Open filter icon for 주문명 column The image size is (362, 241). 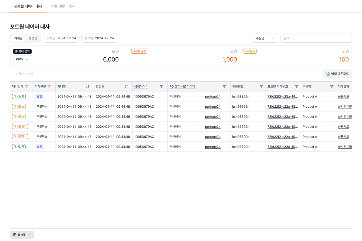click(332, 86)
